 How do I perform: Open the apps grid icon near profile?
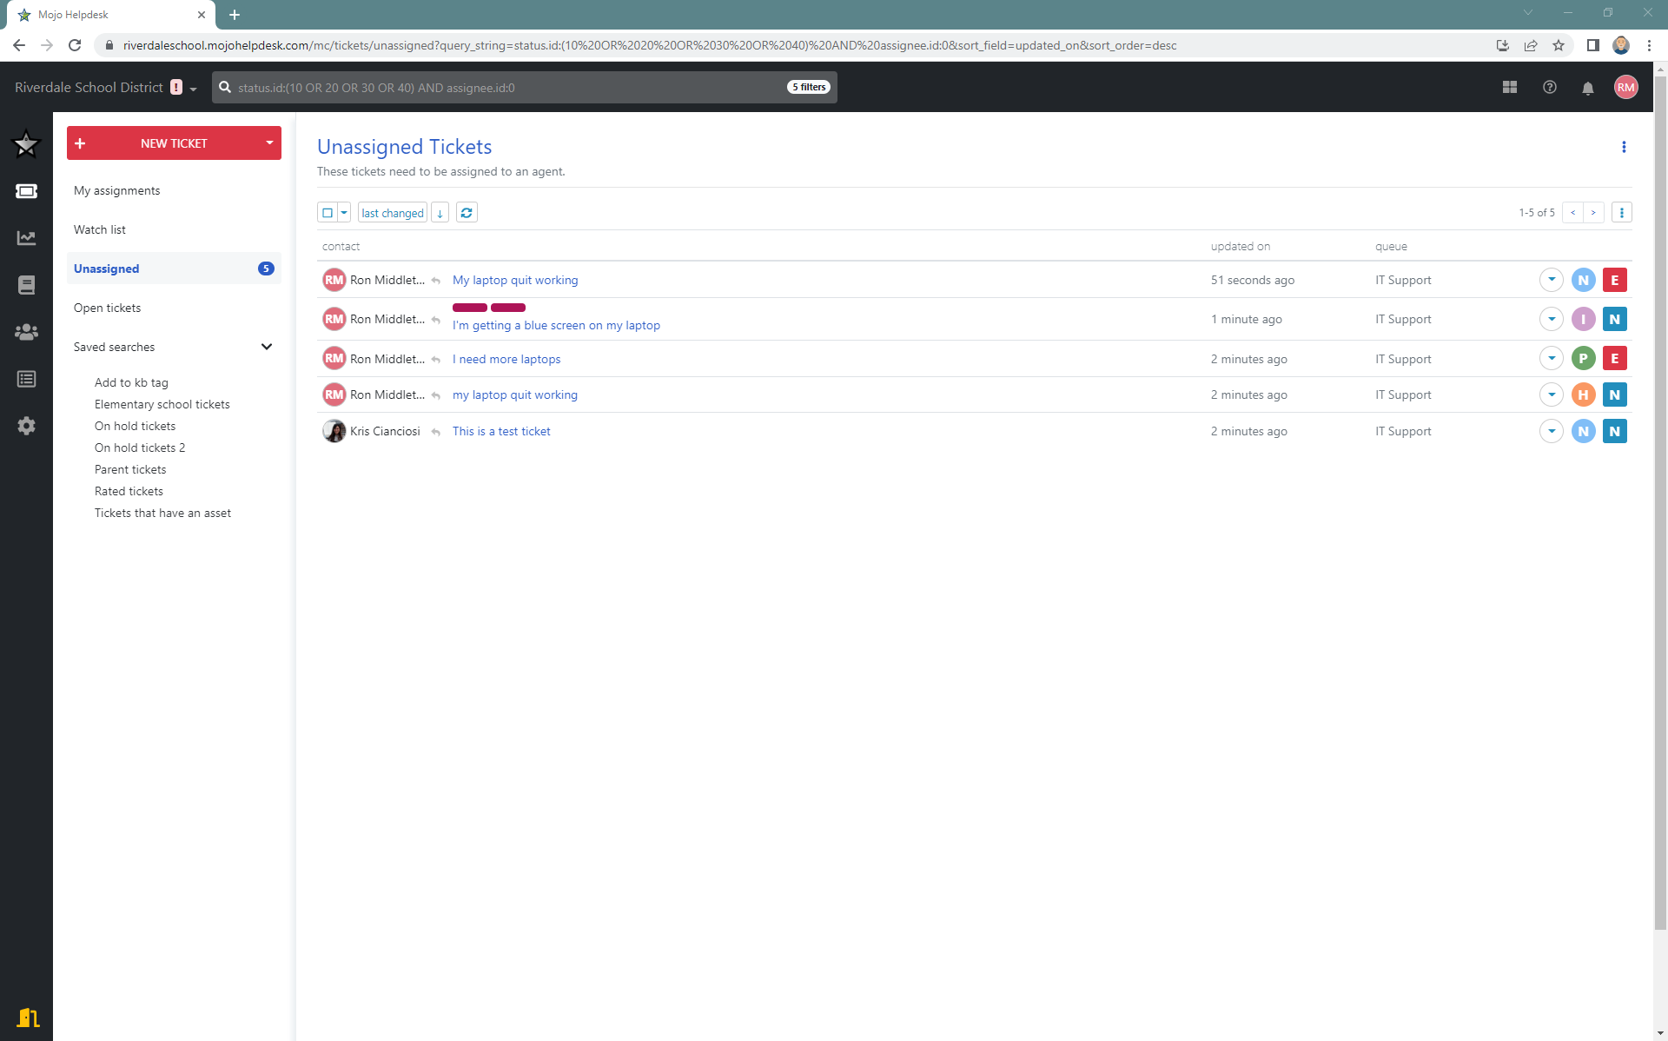pos(1510,87)
